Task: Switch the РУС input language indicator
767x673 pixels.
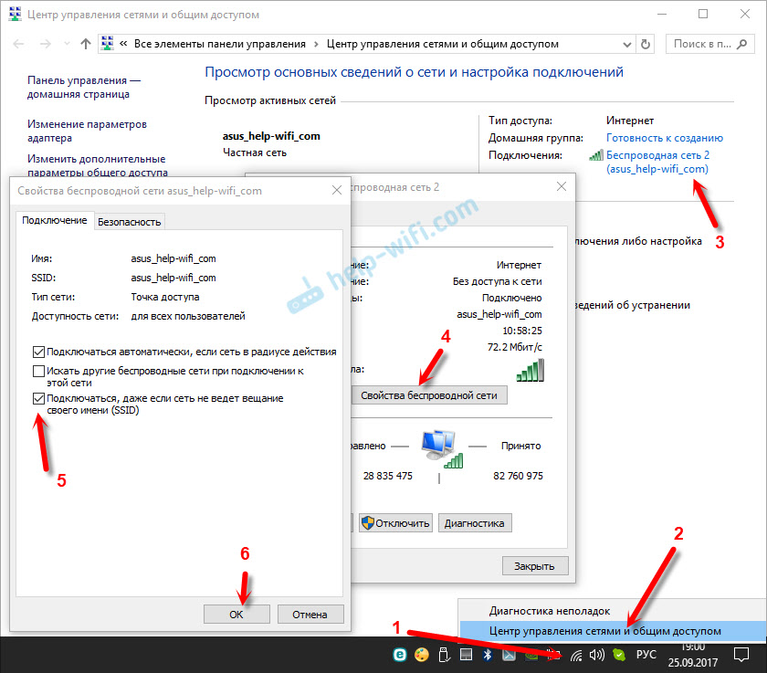Action: tap(646, 655)
